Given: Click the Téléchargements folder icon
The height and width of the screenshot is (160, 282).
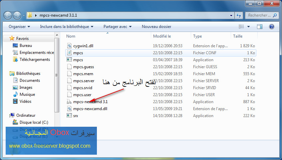Looking at the screenshot, I should coord(15,60).
